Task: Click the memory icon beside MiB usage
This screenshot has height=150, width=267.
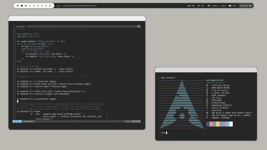Action: 207,117
